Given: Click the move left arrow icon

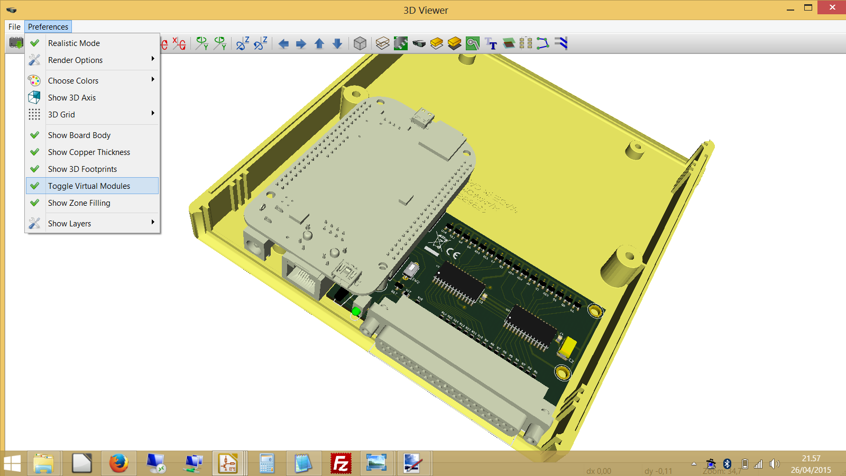Looking at the screenshot, I should pyautogui.click(x=283, y=44).
